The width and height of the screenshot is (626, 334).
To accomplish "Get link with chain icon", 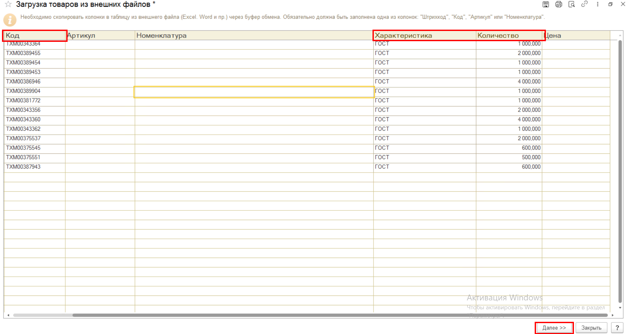I will (584, 4).
